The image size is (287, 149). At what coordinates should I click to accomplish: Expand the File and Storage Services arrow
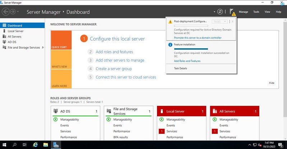click(x=43, y=48)
